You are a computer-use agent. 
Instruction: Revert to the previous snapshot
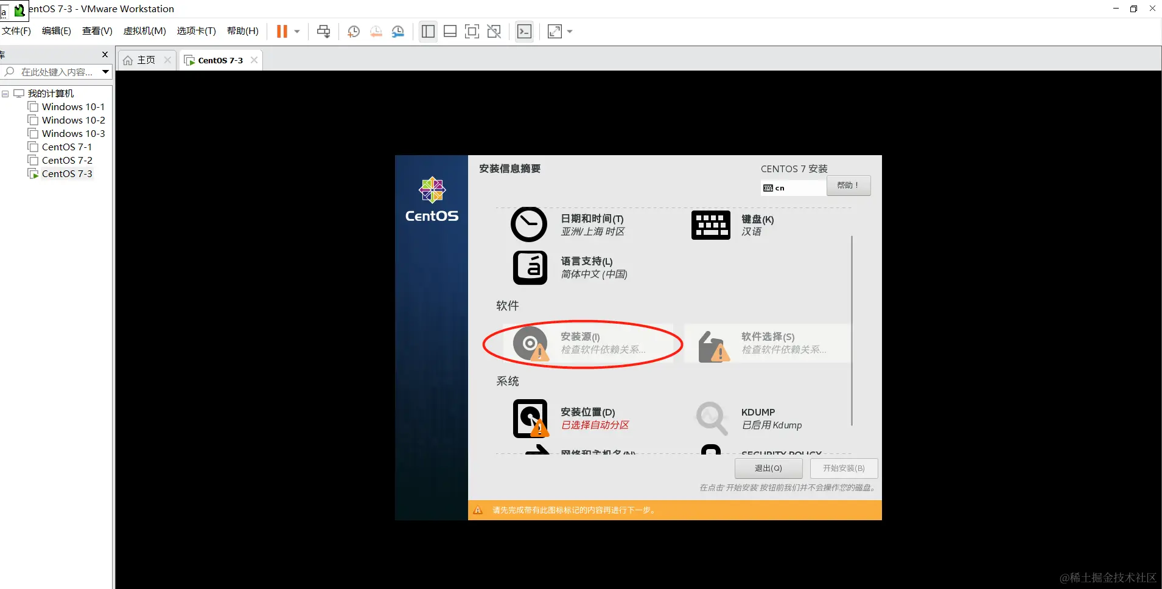click(x=376, y=32)
